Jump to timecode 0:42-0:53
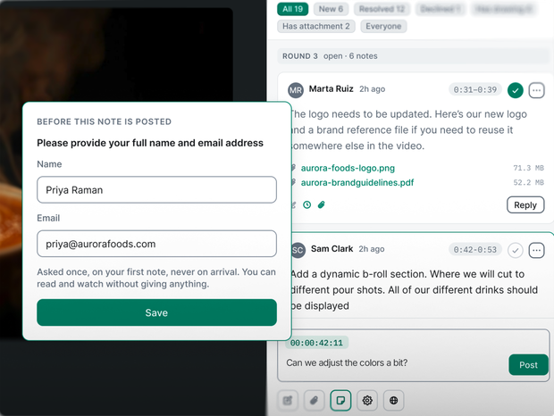The image size is (554, 416). click(x=474, y=250)
